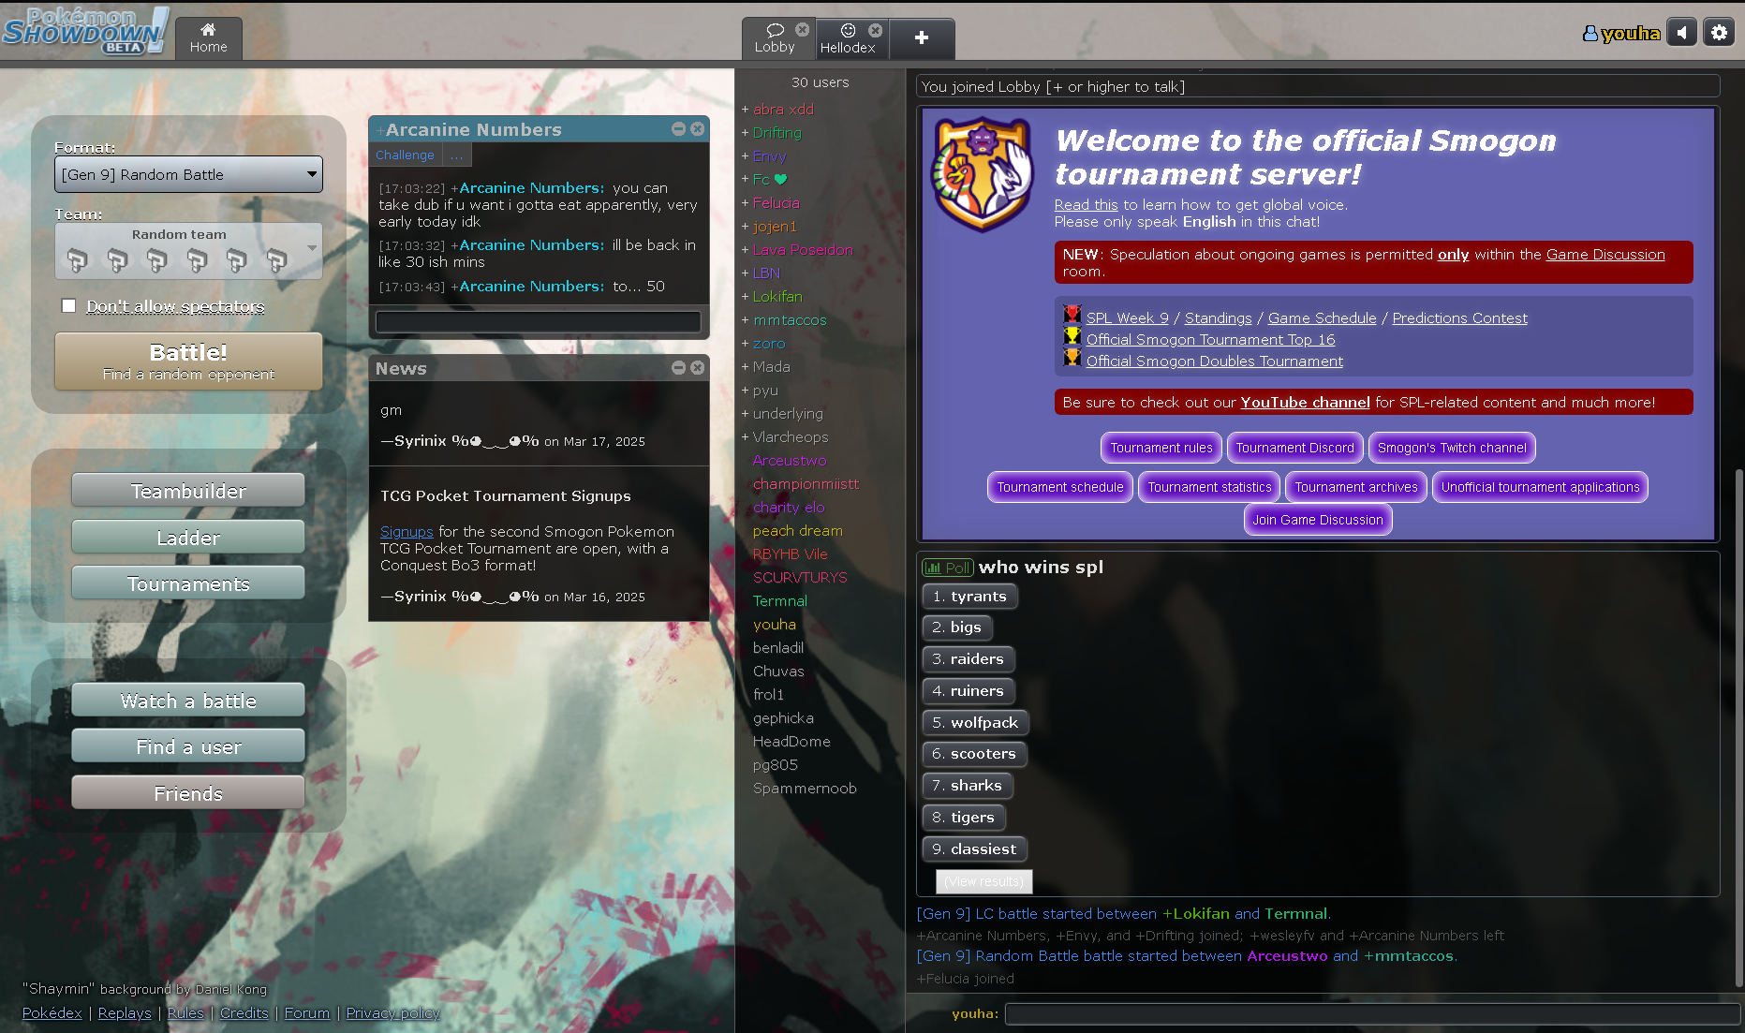The width and height of the screenshot is (1745, 1033).
Task: Close the Hellodex tab with its X icon
Action: pos(875,30)
